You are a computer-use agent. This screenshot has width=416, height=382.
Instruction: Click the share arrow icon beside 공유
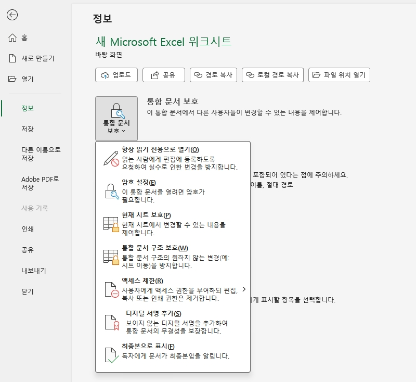pos(155,75)
